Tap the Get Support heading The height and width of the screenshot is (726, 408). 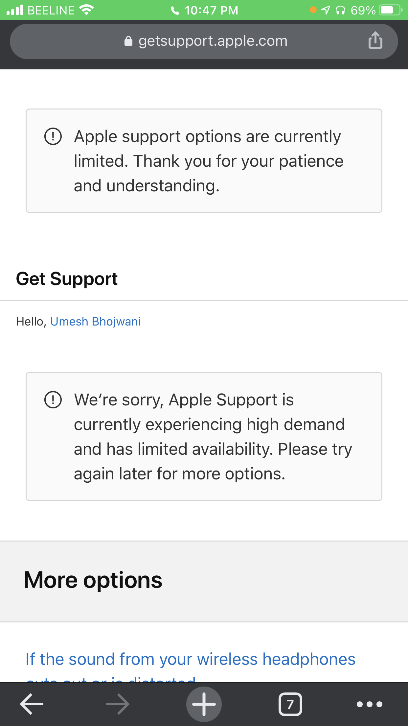(67, 279)
